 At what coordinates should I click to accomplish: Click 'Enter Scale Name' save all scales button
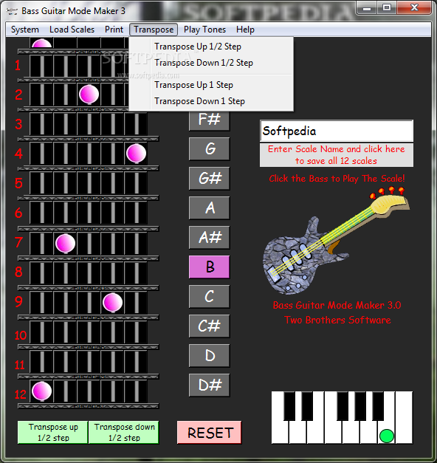click(x=337, y=155)
